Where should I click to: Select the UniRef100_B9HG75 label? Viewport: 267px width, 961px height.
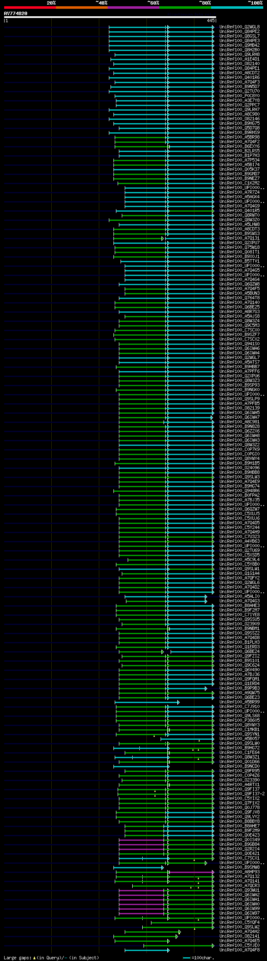(x=239, y=124)
